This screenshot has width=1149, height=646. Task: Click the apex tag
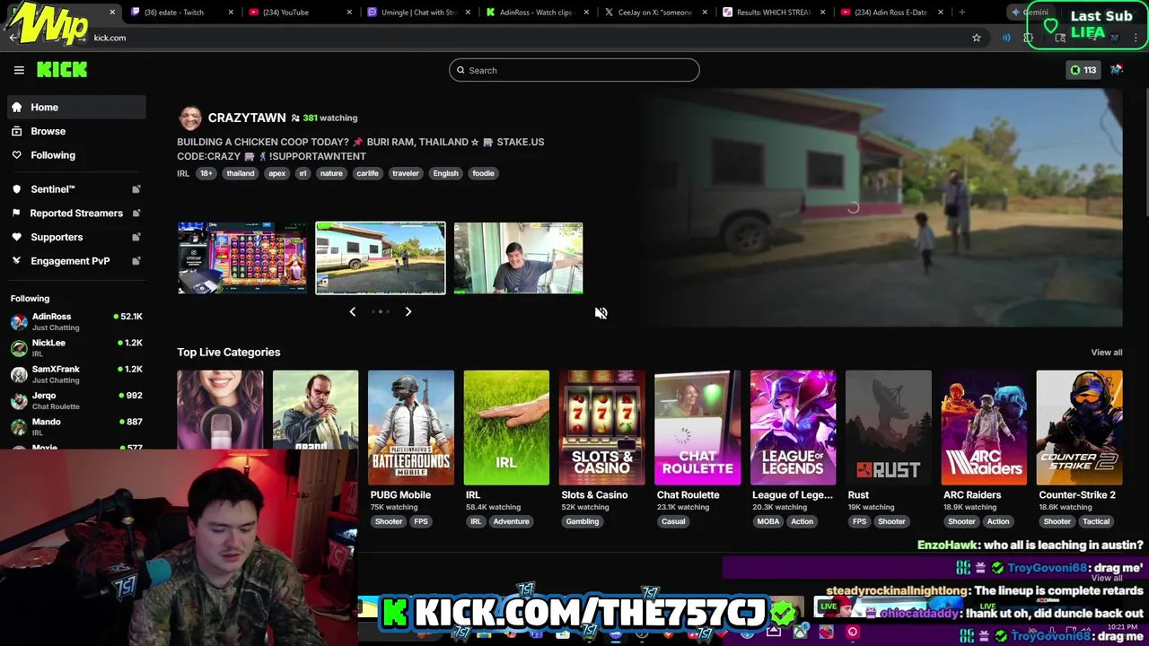(x=276, y=173)
